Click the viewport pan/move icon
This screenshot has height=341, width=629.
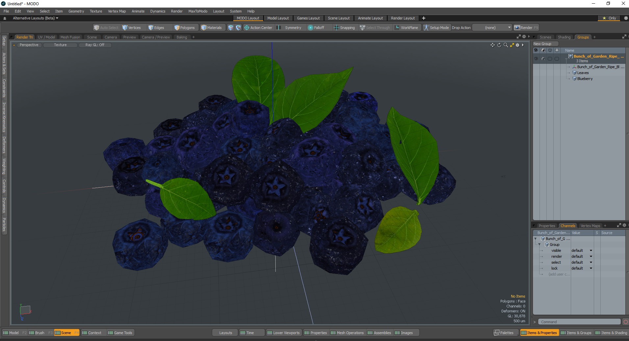pos(492,45)
